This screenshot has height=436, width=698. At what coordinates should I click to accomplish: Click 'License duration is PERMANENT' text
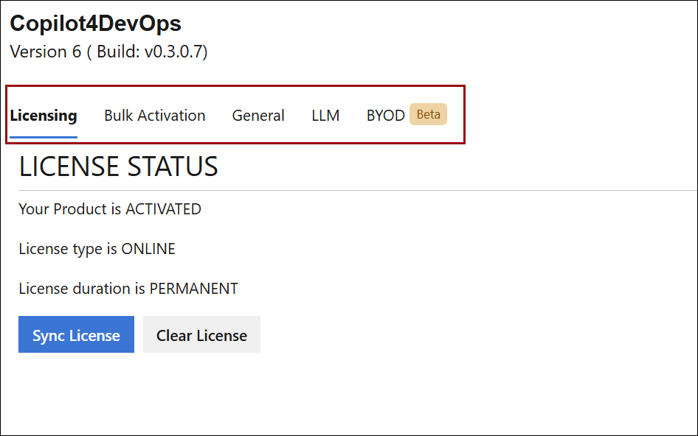pyautogui.click(x=128, y=289)
